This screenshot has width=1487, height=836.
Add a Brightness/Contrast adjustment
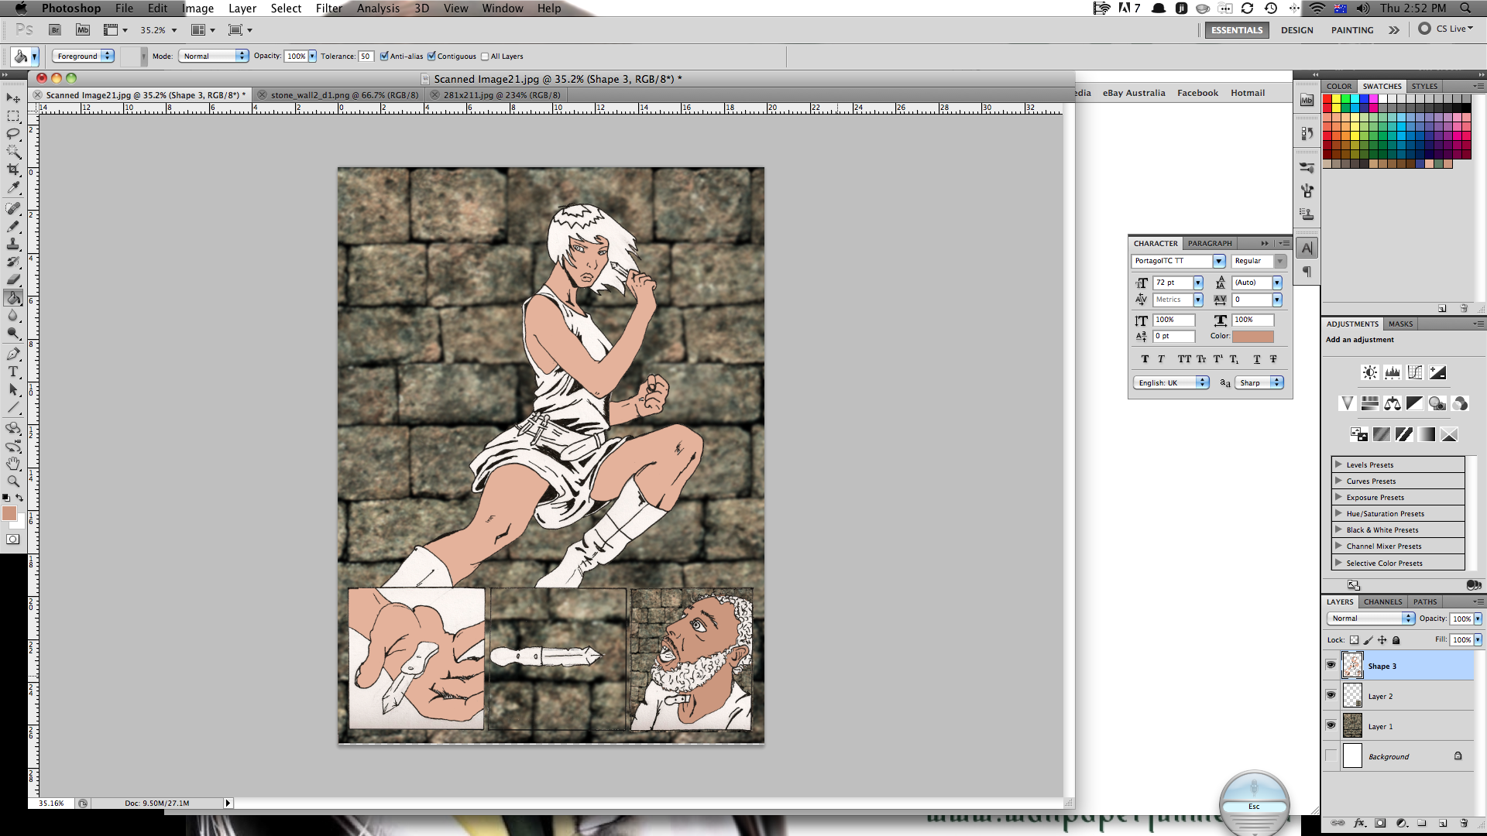tap(1370, 372)
